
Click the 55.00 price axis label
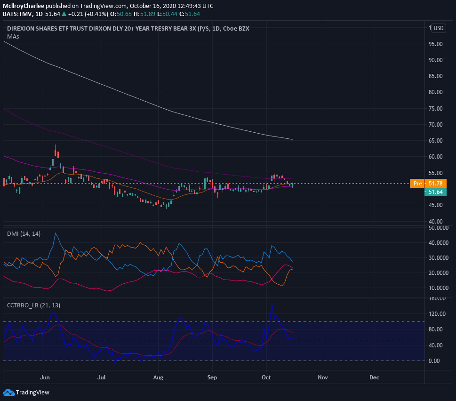point(436,173)
